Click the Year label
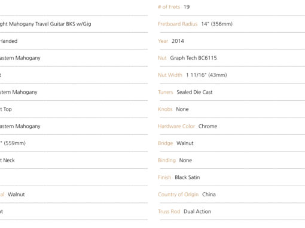The image size is (305, 228). point(163,41)
